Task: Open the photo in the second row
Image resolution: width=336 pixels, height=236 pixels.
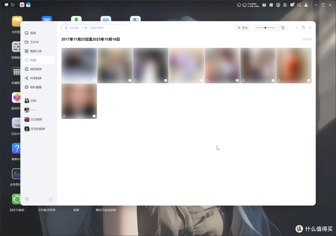Action: point(79,101)
